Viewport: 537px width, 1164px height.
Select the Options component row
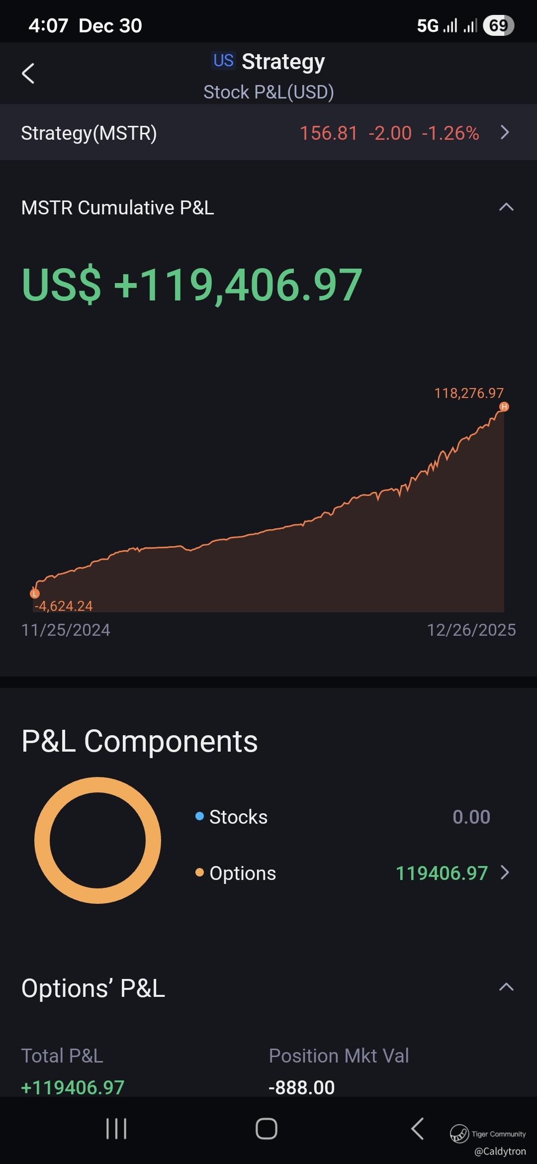342,873
